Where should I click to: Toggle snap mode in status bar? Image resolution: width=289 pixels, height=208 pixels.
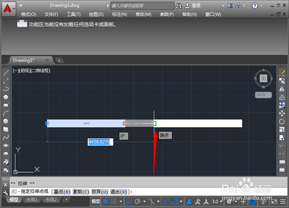(114, 202)
